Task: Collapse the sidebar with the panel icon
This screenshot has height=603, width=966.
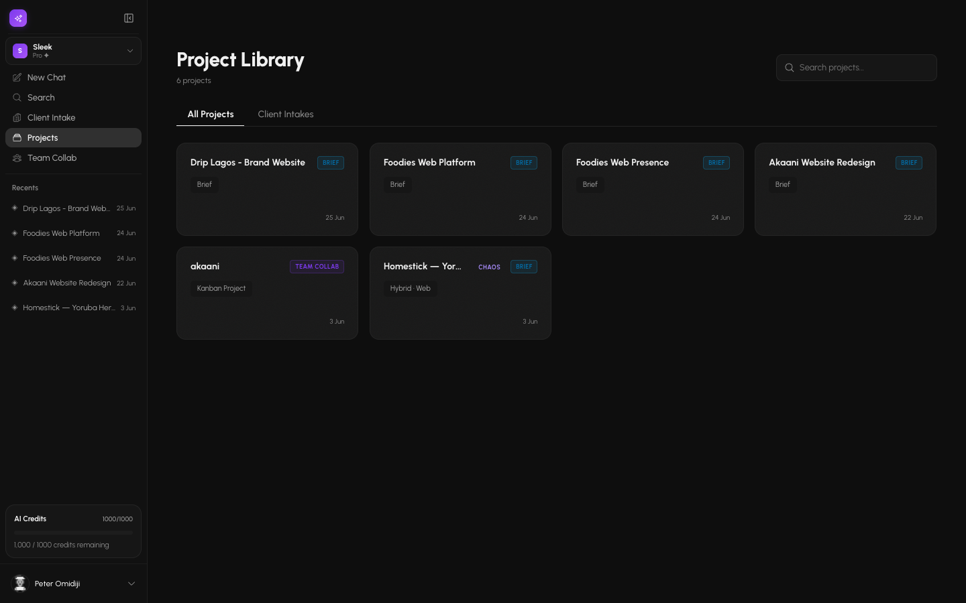Action: (x=129, y=18)
